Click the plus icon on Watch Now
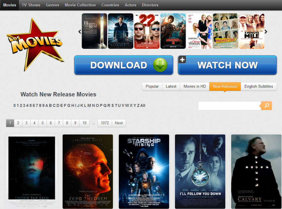The image size is (282, 209). (x=182, y=60)
